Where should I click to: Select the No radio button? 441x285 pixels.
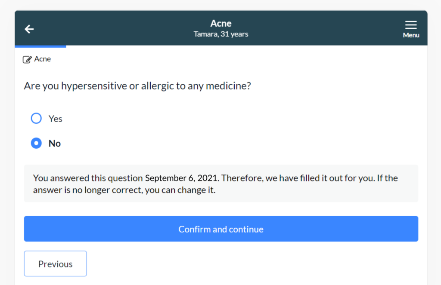[x=36, y=143]
